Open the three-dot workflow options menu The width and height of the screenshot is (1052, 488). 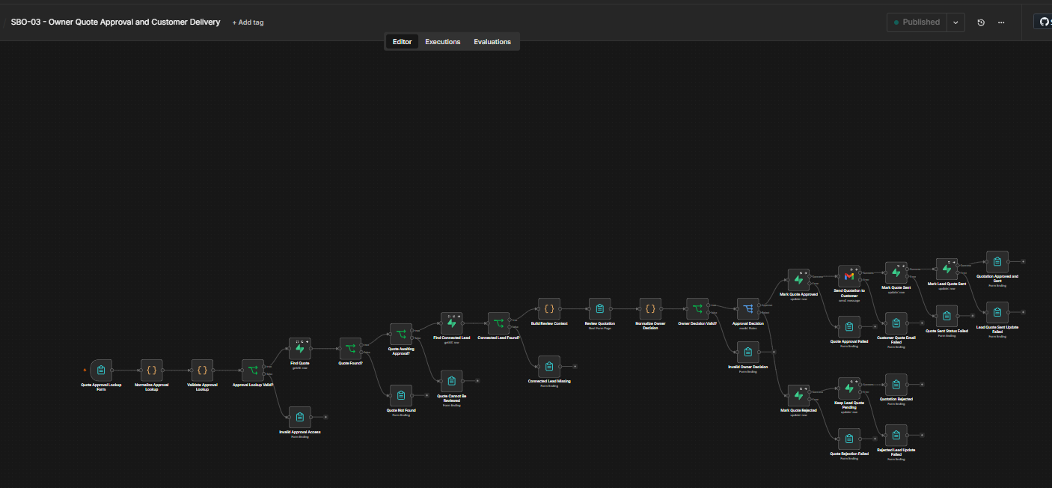pyautogui.click(x=1001, y=22)
